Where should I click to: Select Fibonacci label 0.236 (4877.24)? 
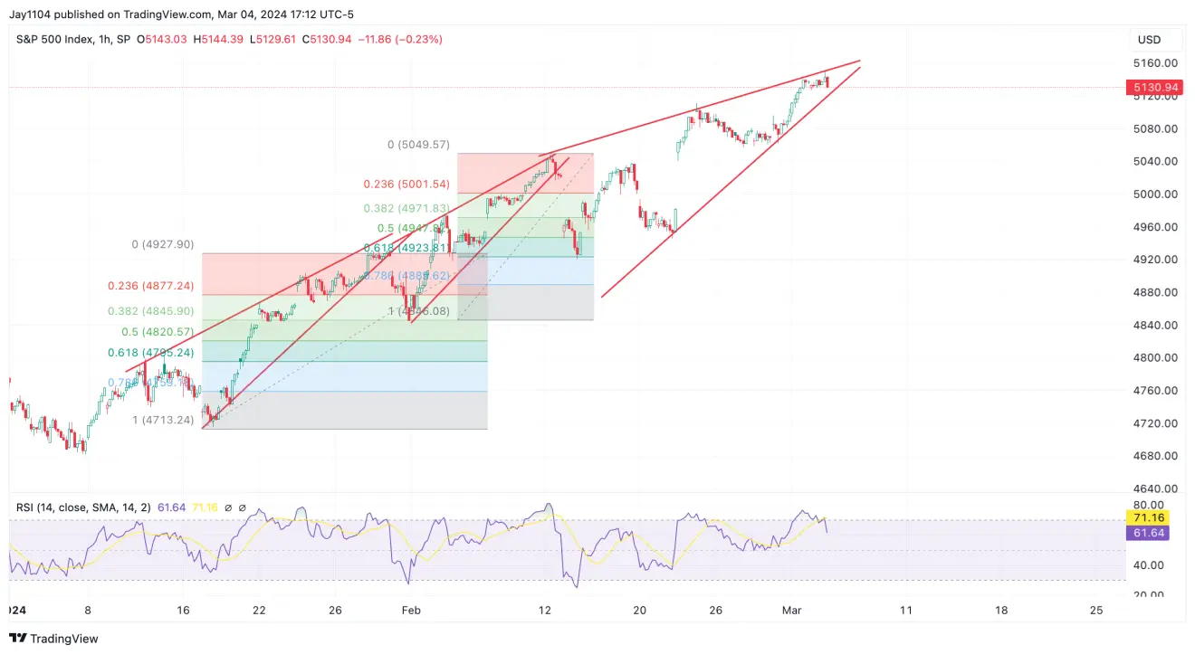(151, 285)
